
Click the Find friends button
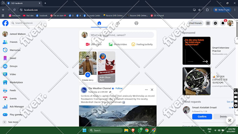[195, 23]
